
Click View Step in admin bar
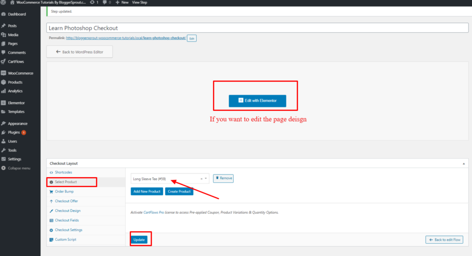pos(140,2)
